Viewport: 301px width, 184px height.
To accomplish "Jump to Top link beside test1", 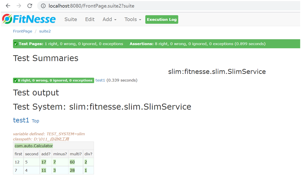I will tap(35, 121).
